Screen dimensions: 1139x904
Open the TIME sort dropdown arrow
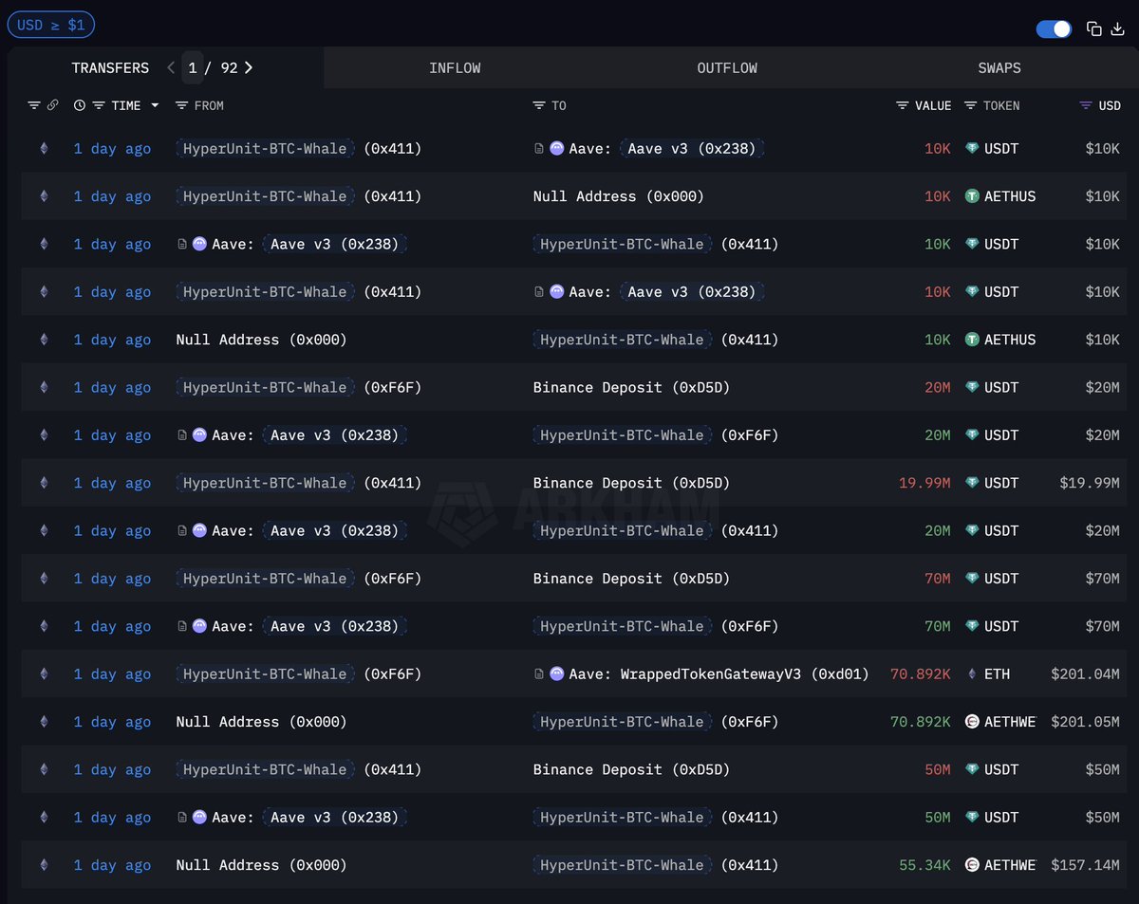[x=155, y=105]
